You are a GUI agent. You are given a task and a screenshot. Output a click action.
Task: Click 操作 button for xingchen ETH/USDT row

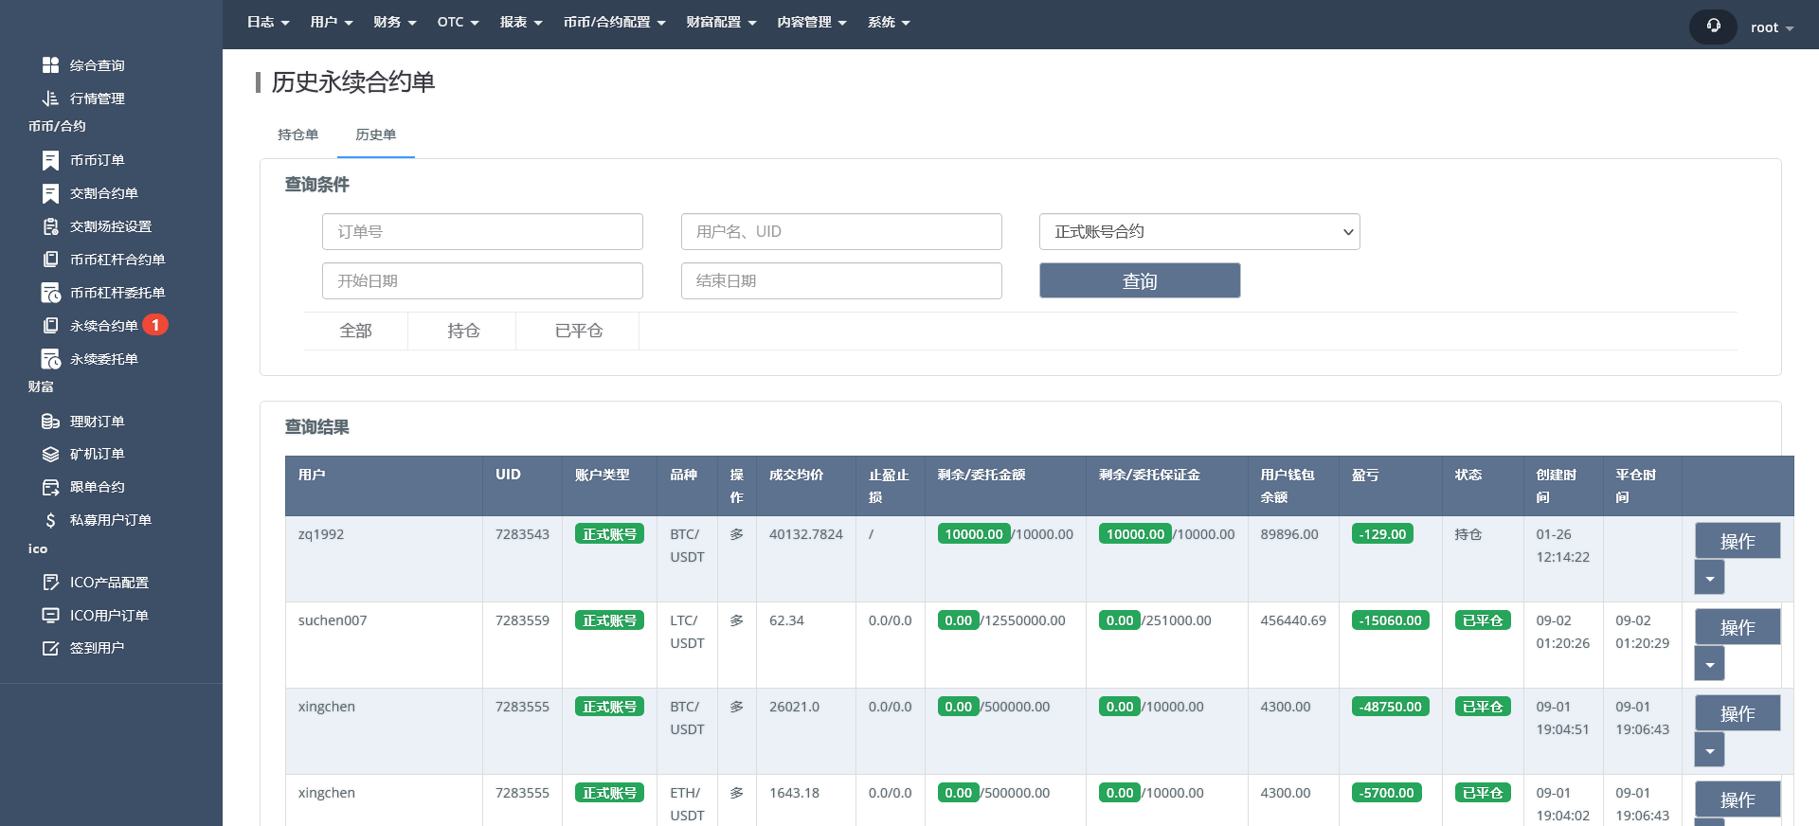click(1738, 799)
